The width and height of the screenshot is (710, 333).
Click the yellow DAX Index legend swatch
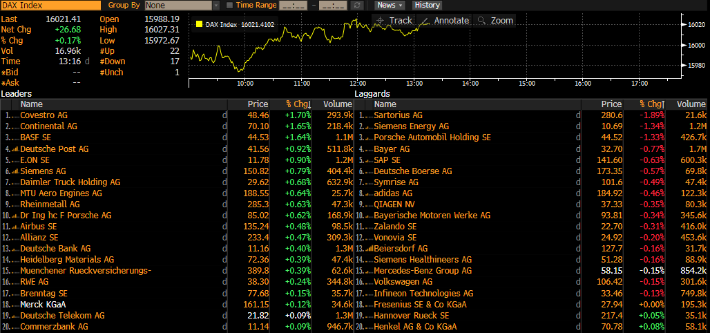(200, 24)
